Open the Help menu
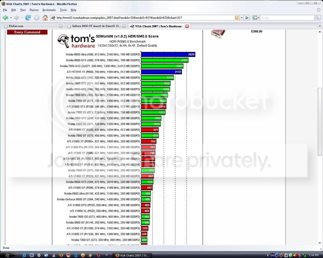 [x=73, y=10]
